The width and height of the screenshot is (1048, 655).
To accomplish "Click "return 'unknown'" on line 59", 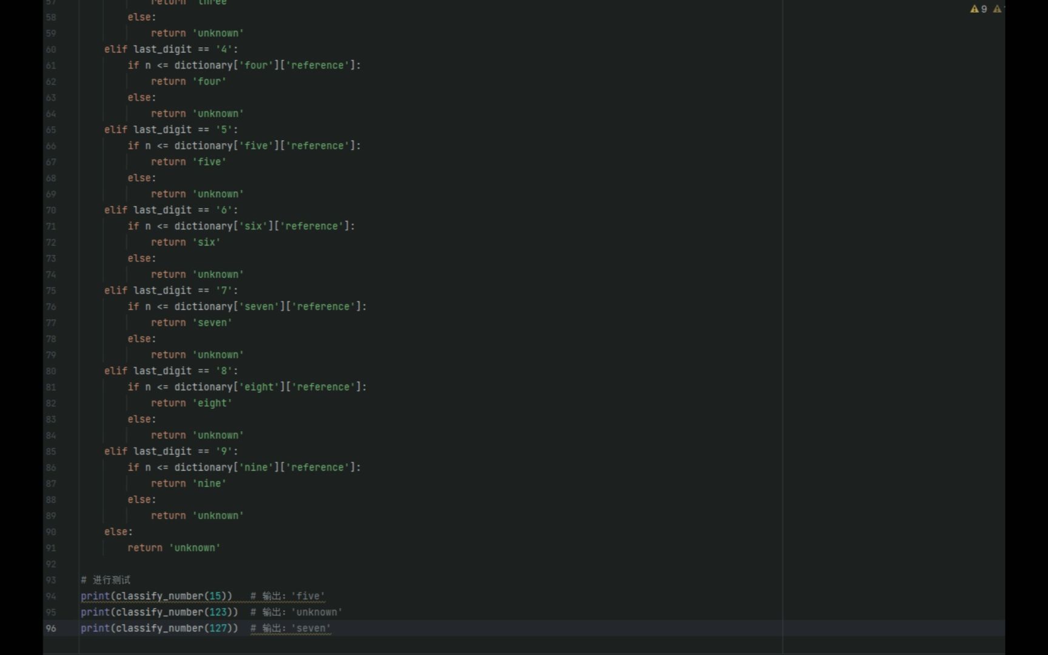I will (197, 33).
